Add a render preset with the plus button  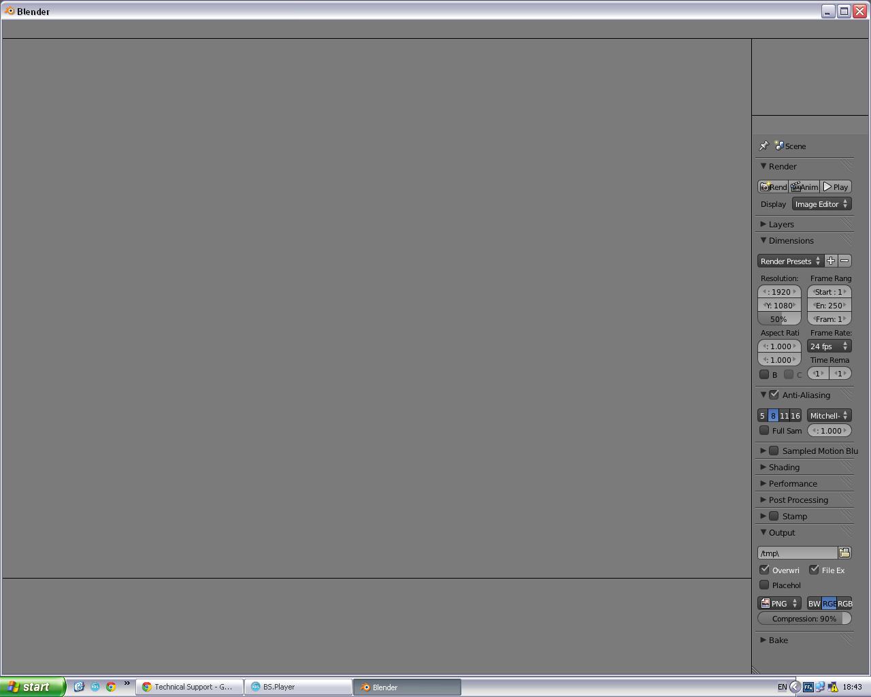(830, 260)
